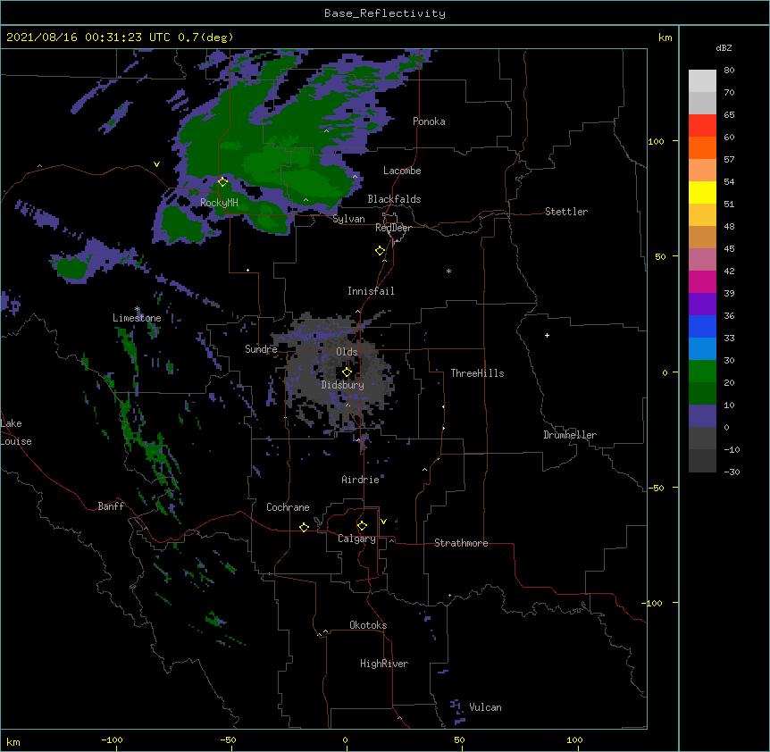This screenshot has height=752, width=770.
Task: Select the HighRiver map label
Action: pos(384,664)
